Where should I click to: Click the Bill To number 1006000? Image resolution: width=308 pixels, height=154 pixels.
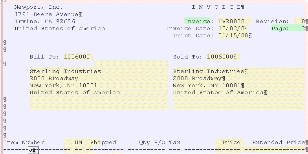(79, 57)
